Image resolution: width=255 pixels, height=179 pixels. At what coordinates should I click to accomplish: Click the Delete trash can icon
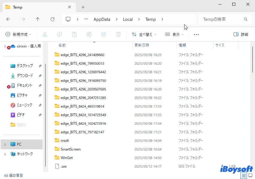(118, 34)
